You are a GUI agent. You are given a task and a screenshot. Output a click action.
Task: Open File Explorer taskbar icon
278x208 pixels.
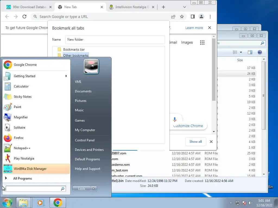[x=23, y=203]
